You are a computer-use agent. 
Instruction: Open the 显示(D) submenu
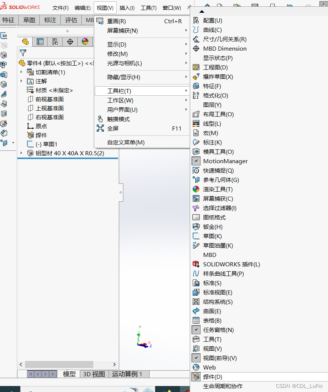coord(142,45)
